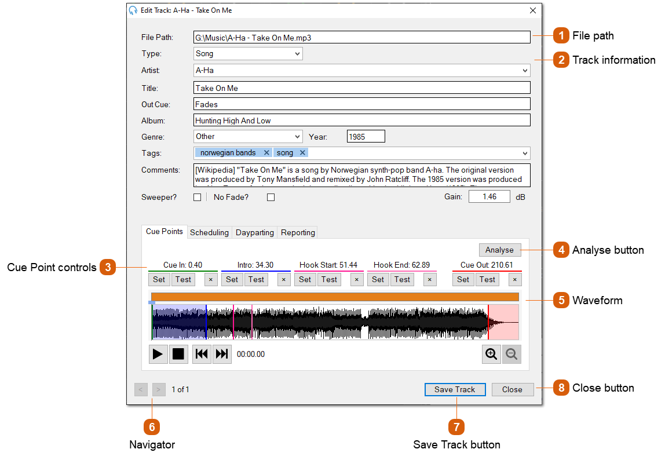Viewport: 665px width, 460px height.
Task: Switch to the Scheduling tab
Action: (210, 232)
